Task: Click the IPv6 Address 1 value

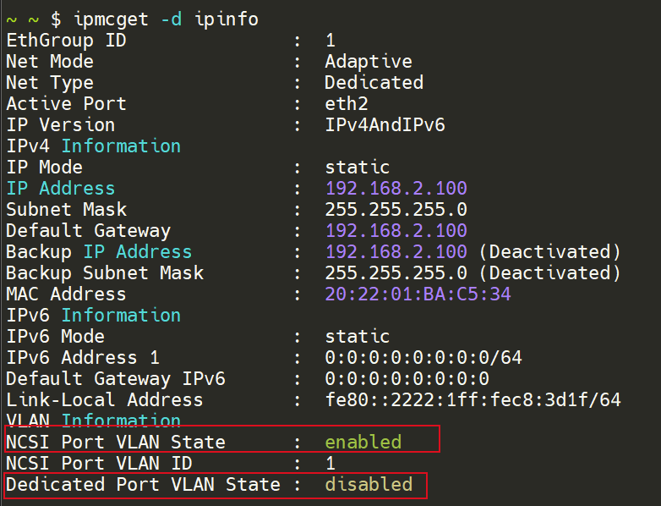Action: click(x=423, y=357)
